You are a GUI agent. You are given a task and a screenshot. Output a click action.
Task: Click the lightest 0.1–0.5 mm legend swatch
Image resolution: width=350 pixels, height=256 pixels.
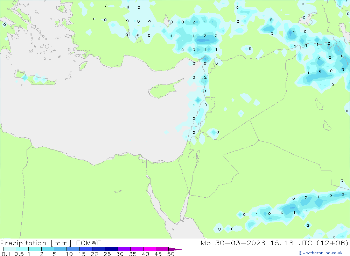click(9, 249)
